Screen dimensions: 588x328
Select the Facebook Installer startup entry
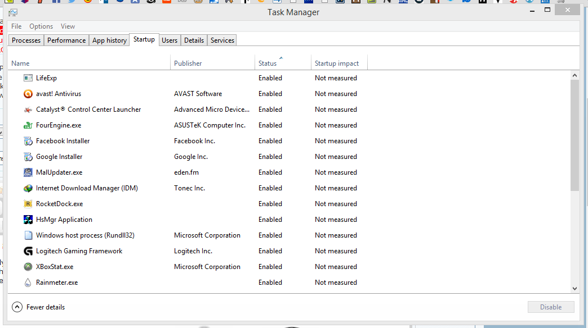[x=62, y=140]
